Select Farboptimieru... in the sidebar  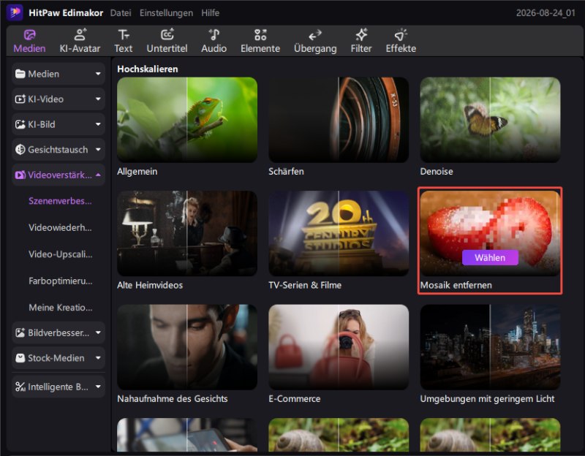click(x=61, y=281)
